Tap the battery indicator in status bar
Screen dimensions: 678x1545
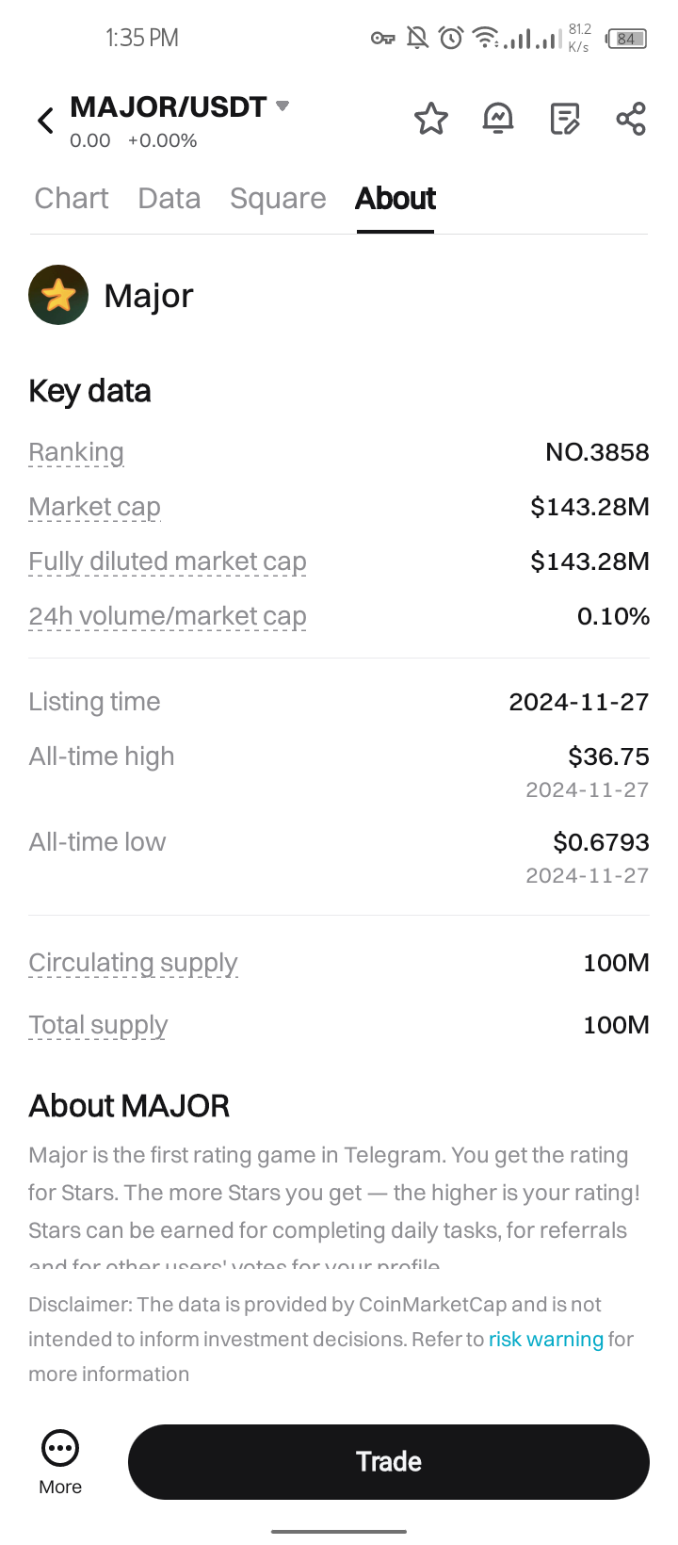pos(626,39)
